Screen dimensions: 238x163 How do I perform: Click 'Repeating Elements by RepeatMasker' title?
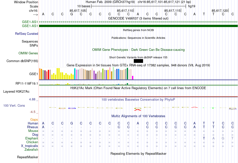[138, 153]
